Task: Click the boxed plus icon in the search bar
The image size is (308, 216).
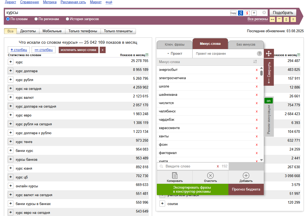Action: pyautogui.click(x=254, y=13)
